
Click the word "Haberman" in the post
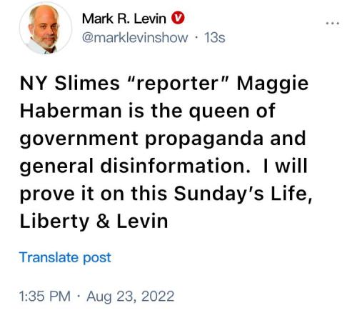[x=71, y=111]
